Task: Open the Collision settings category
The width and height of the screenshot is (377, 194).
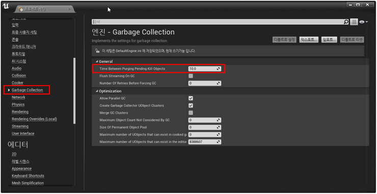Action: click(x=19, y=76)
